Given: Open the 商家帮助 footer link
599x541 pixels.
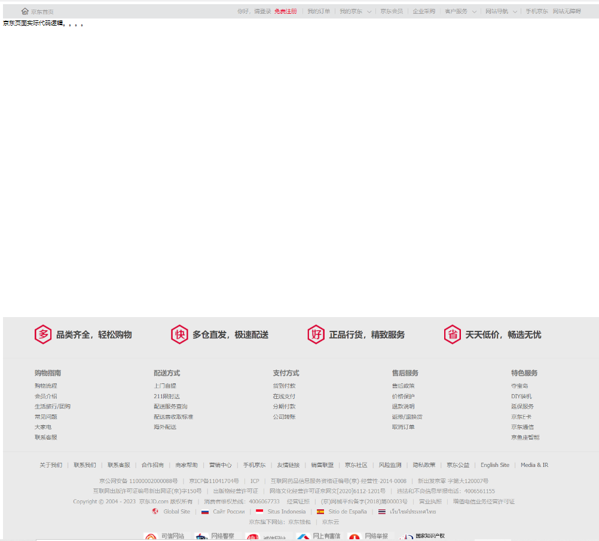Looking at the screenshot, I should click(187, 465).
